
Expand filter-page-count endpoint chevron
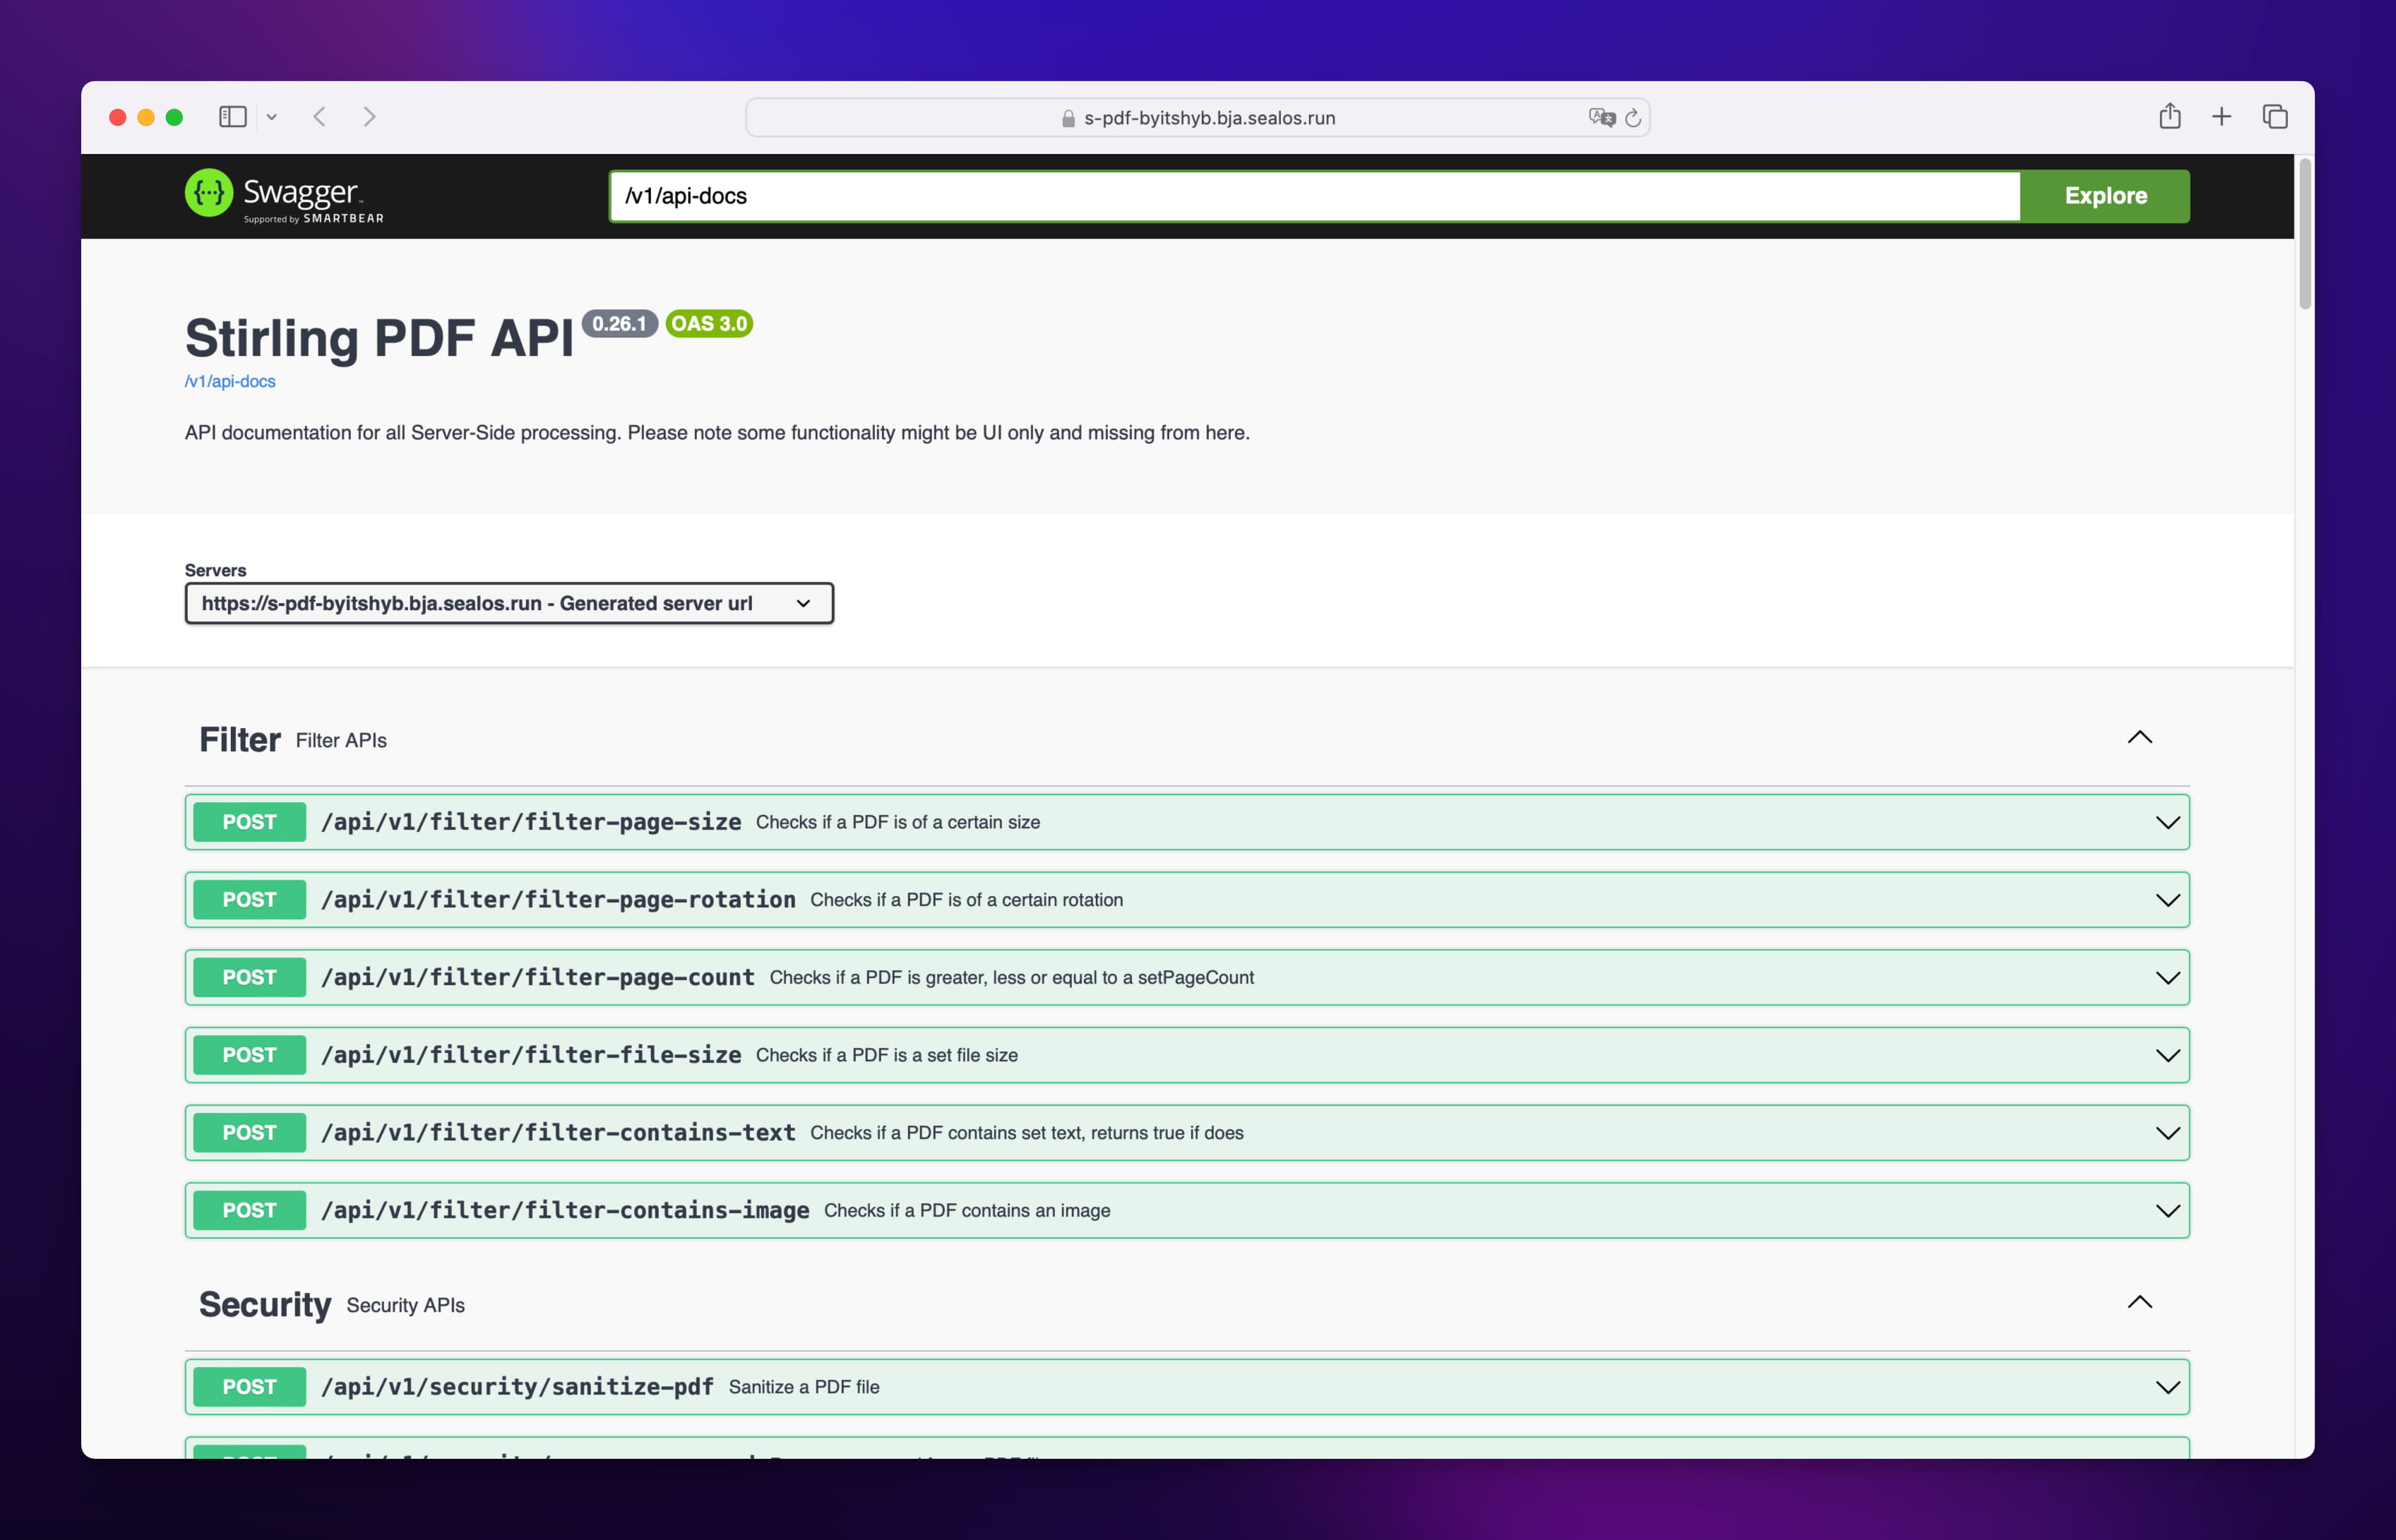[x=2167, y=977]
